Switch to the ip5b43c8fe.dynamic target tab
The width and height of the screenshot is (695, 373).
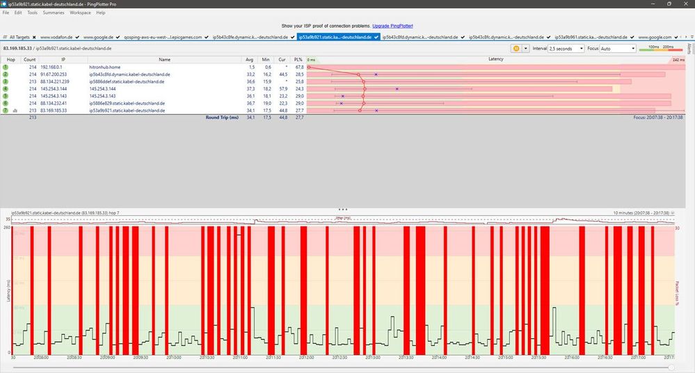[x=249, y=37]
